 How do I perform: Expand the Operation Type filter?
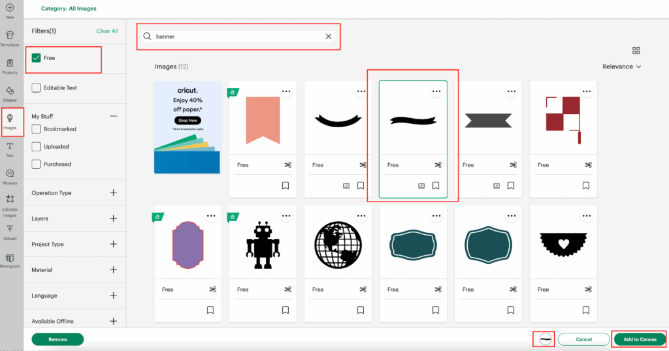coord(113,193)
